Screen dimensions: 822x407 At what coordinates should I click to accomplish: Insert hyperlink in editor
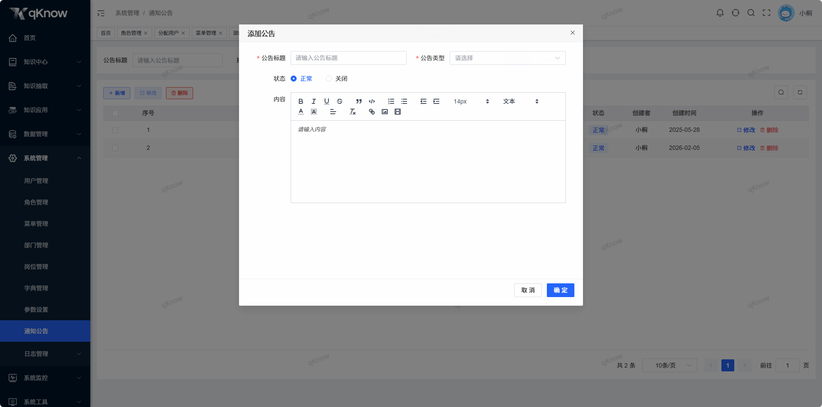click(372, 112)
